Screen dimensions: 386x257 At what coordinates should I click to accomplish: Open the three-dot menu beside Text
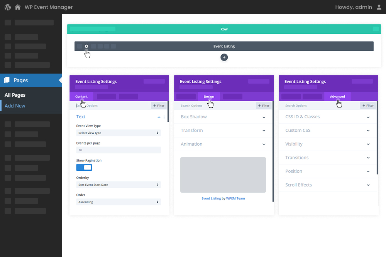coord(164,117)
